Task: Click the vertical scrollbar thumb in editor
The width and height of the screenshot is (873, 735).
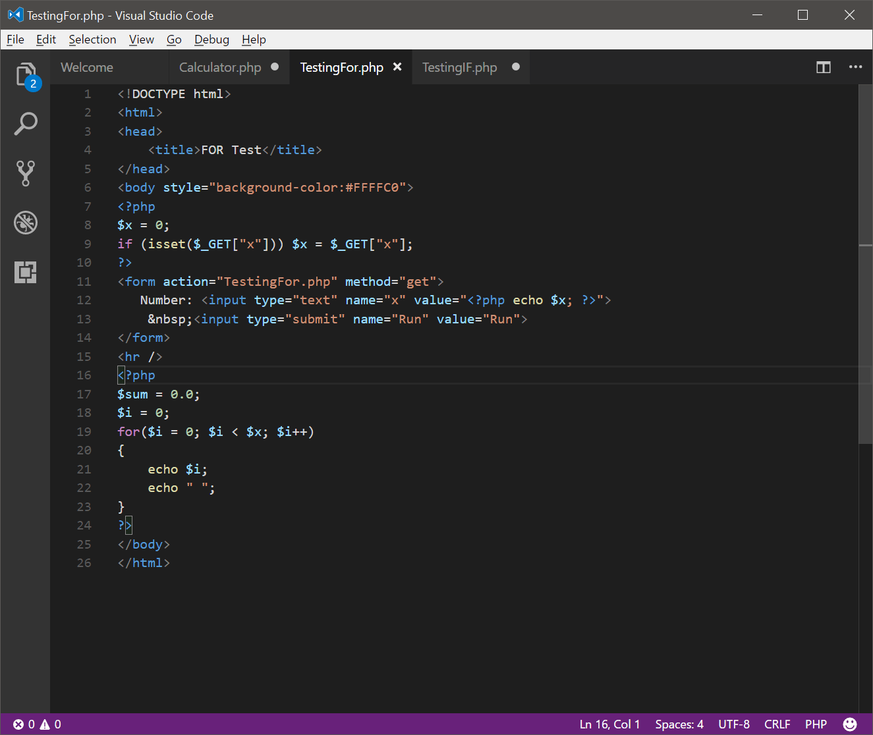Action: tap(866, 263)
